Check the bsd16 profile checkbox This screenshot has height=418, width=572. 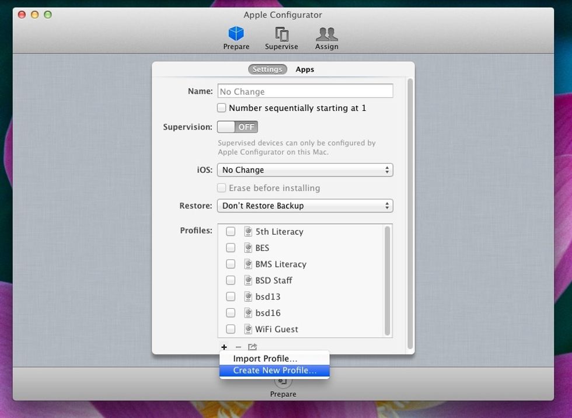click(231, 312)
